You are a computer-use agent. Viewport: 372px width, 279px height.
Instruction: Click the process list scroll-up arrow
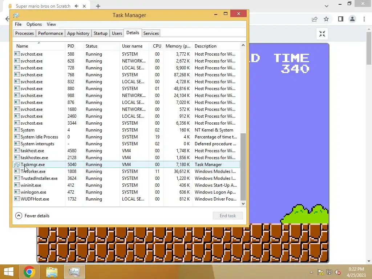point(243,45)
